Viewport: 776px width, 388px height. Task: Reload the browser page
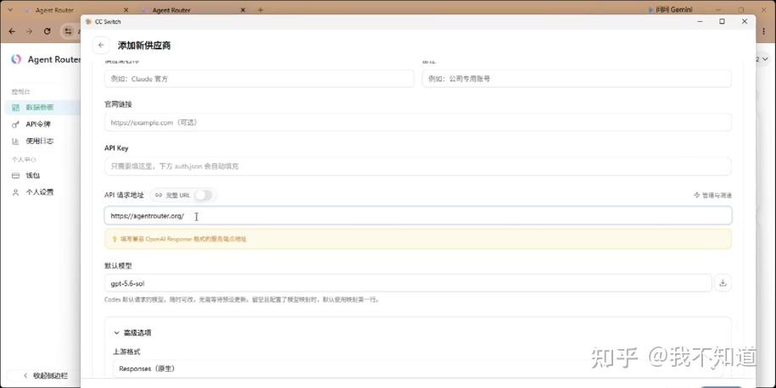pyautogui.click(x=47, y=31)
